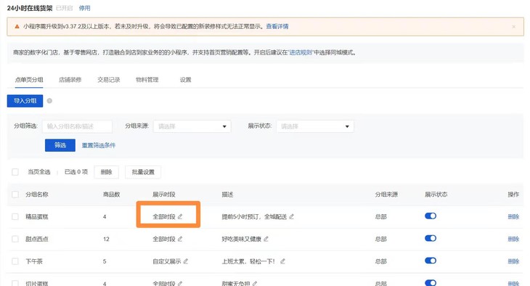Screen dimensions: 530x286
Task: Click the 导入分组 button
Action: pos(25,101)
